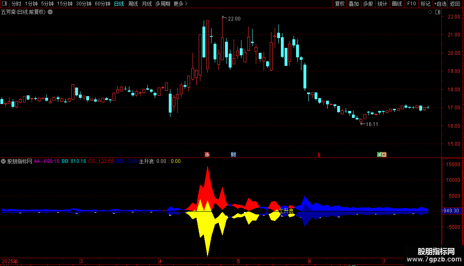Image resolution: width=464 pixels, height=266 pixels.
Task: Click the 2025年 timeline label
Action: click(10, 261)
